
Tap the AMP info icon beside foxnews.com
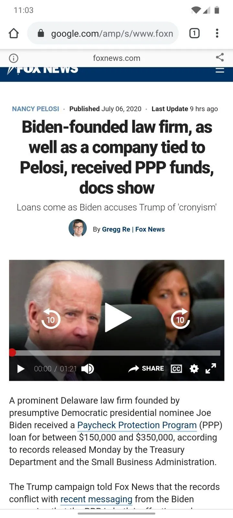pyautogui.click(x=14, y=58)
